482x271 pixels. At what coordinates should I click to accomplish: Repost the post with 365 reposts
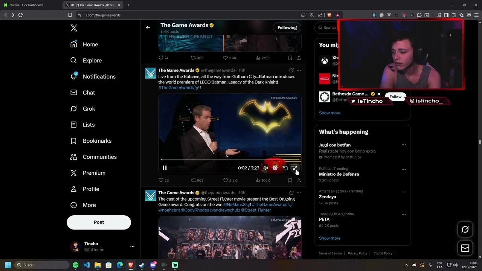point(197,58)
